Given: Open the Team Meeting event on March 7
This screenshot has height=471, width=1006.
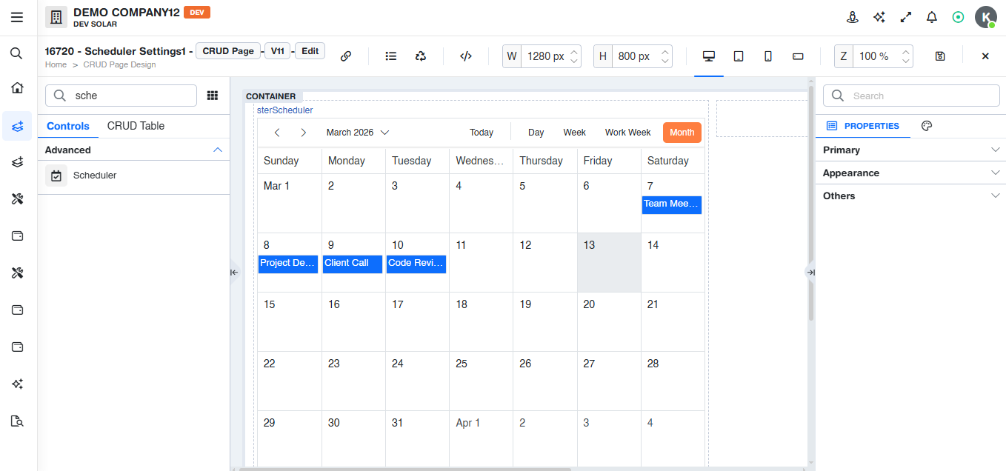Looking at the screenshot, I should pos(671,204).
